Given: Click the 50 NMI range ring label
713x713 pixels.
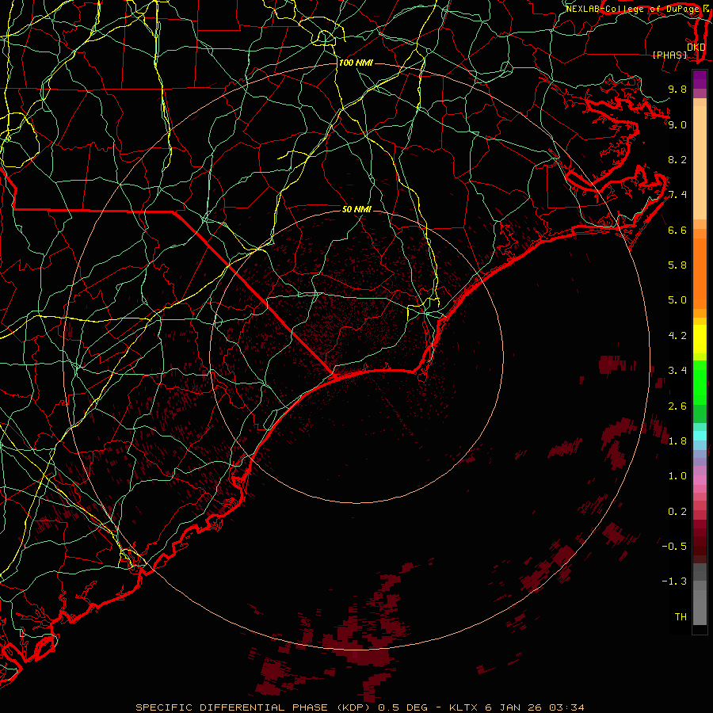Looking at the screenshot, I should (356, 209).
